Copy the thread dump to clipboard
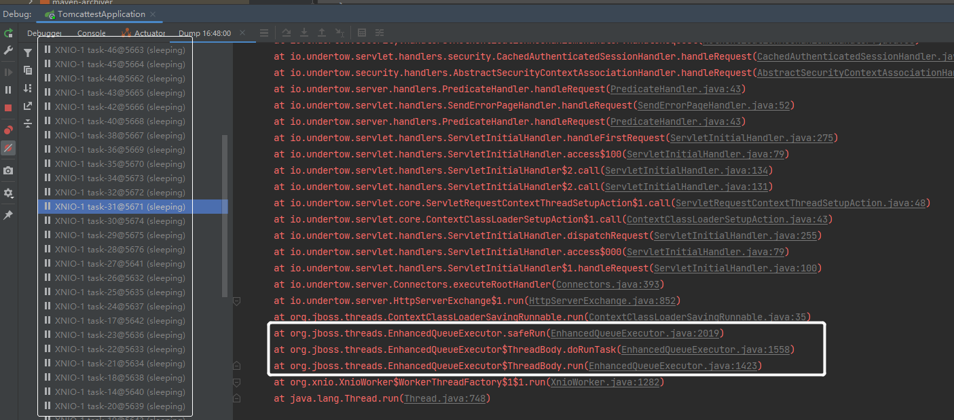Viewport: 954px width, 420px height. pos(28,71)
